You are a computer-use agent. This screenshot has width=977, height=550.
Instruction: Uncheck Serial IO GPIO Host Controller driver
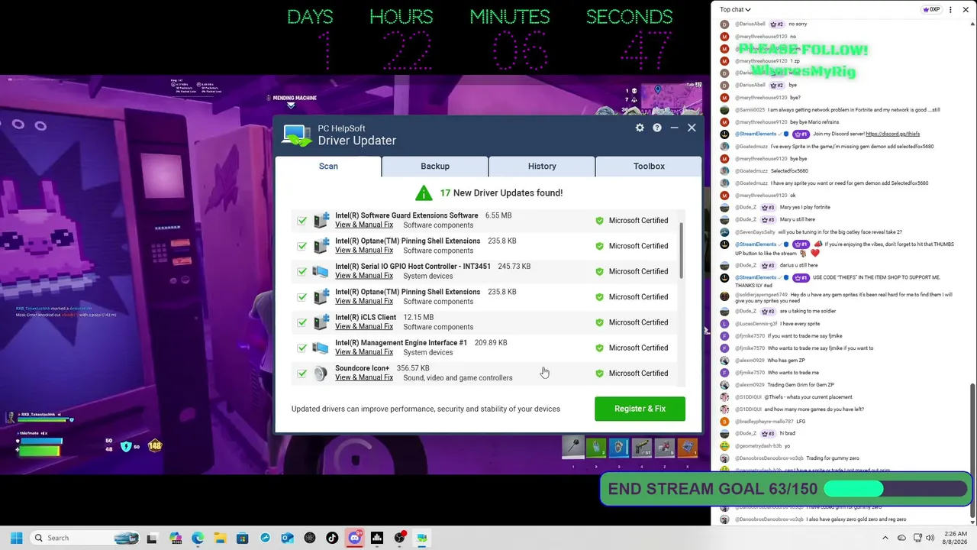pos(302,271)
